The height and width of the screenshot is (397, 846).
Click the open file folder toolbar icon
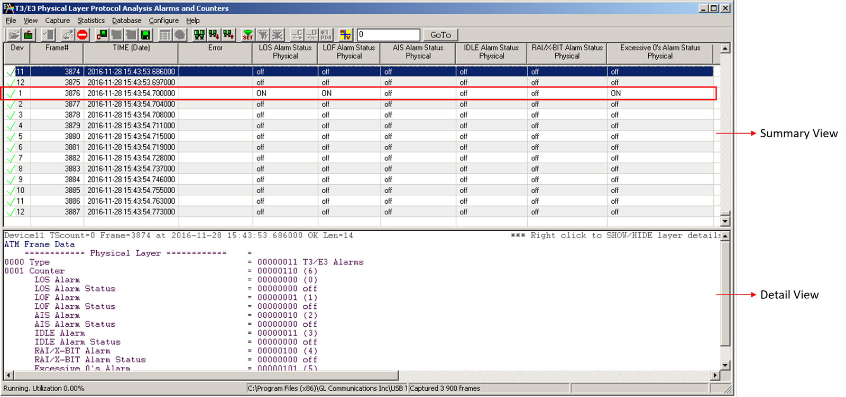[x=14, y=35]
